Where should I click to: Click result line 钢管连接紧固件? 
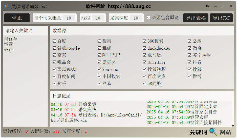184,122
